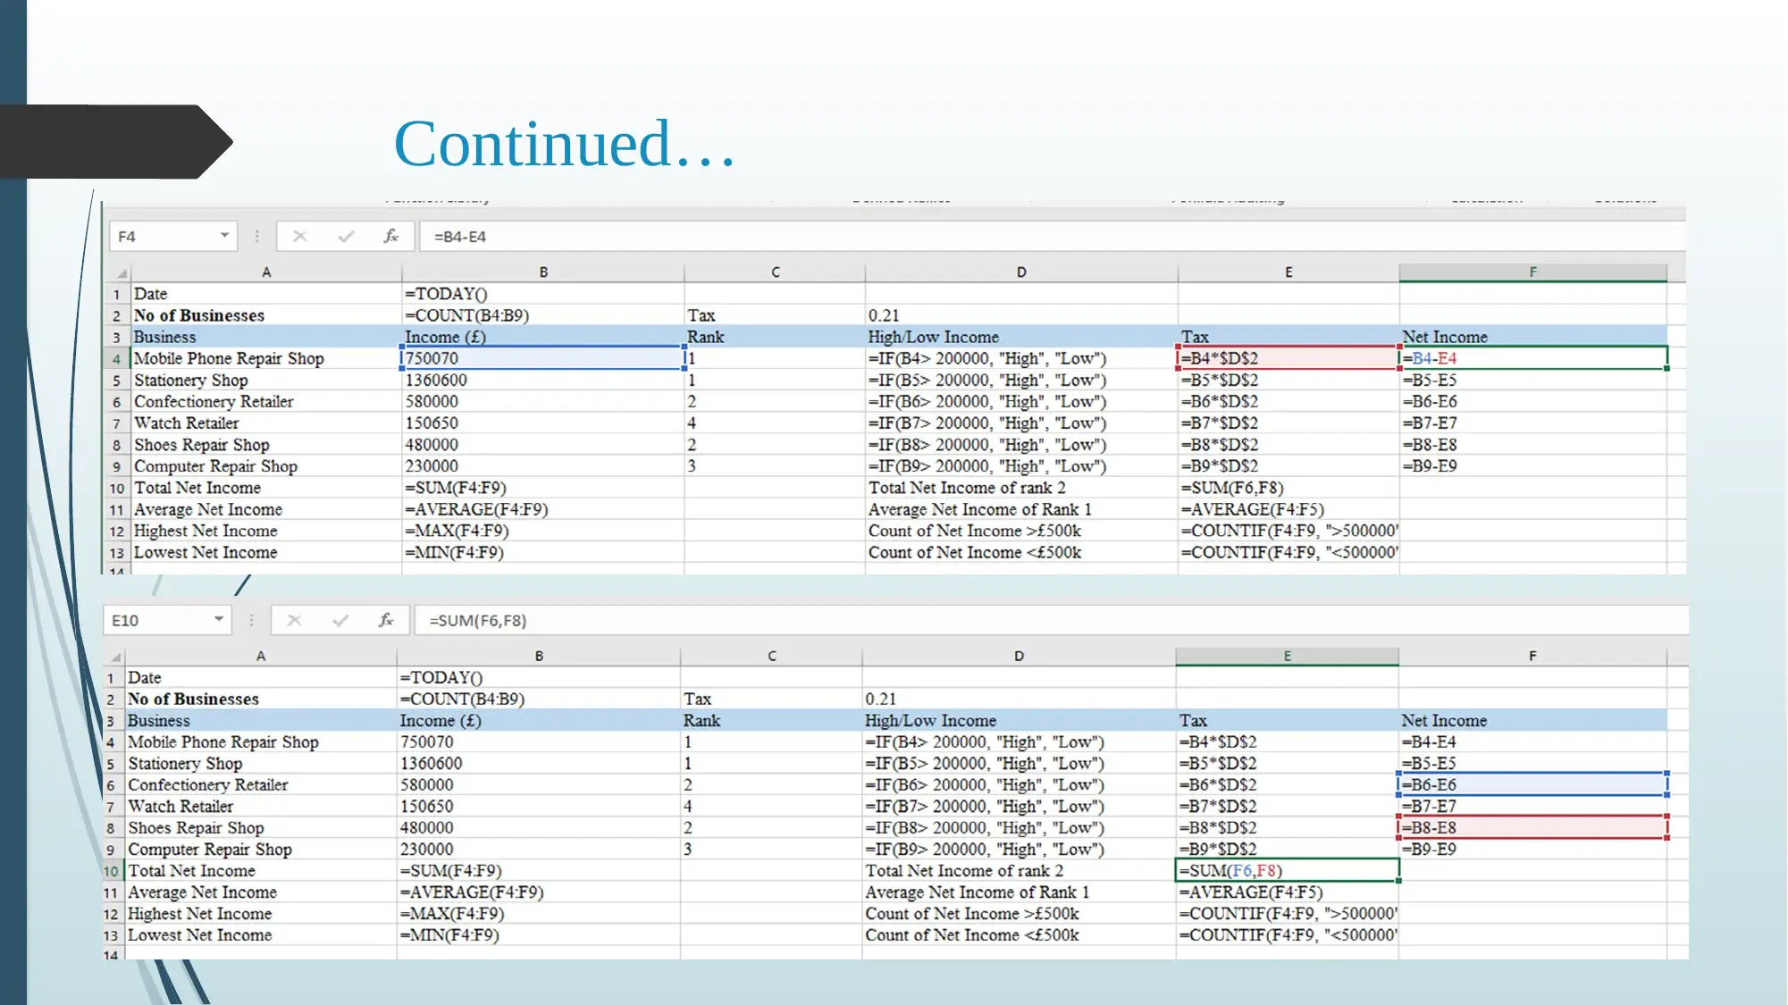Select column E header in upper sheet
The height and width of the screenshot is (1005, 1788).
[1289, 272]
